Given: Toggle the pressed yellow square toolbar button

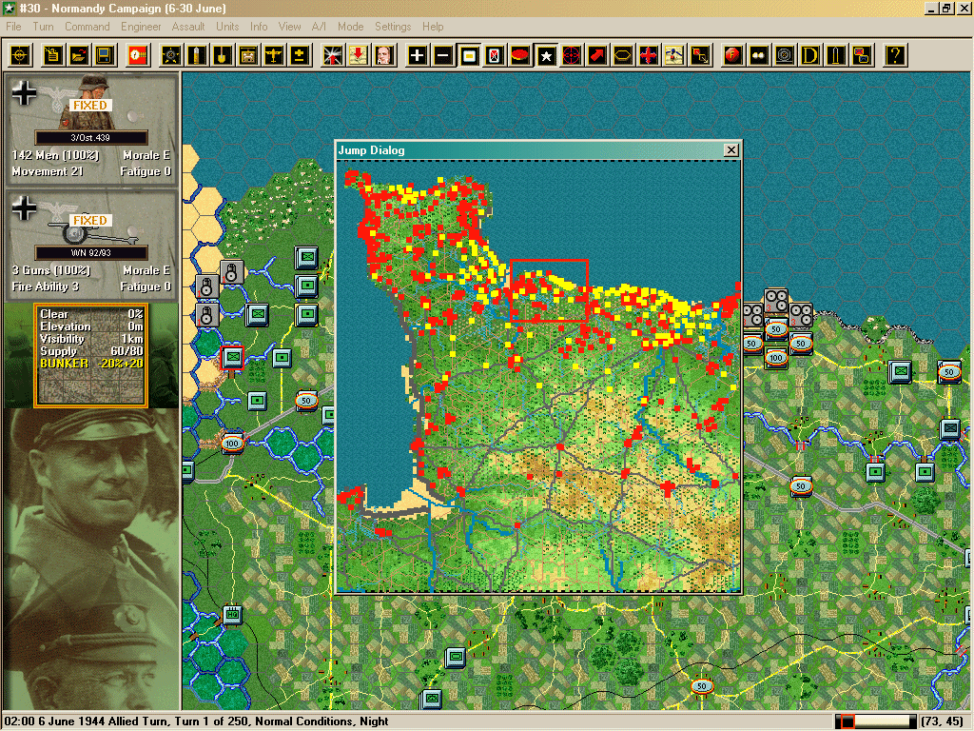Looking at the screenshot, I should 469,55.
